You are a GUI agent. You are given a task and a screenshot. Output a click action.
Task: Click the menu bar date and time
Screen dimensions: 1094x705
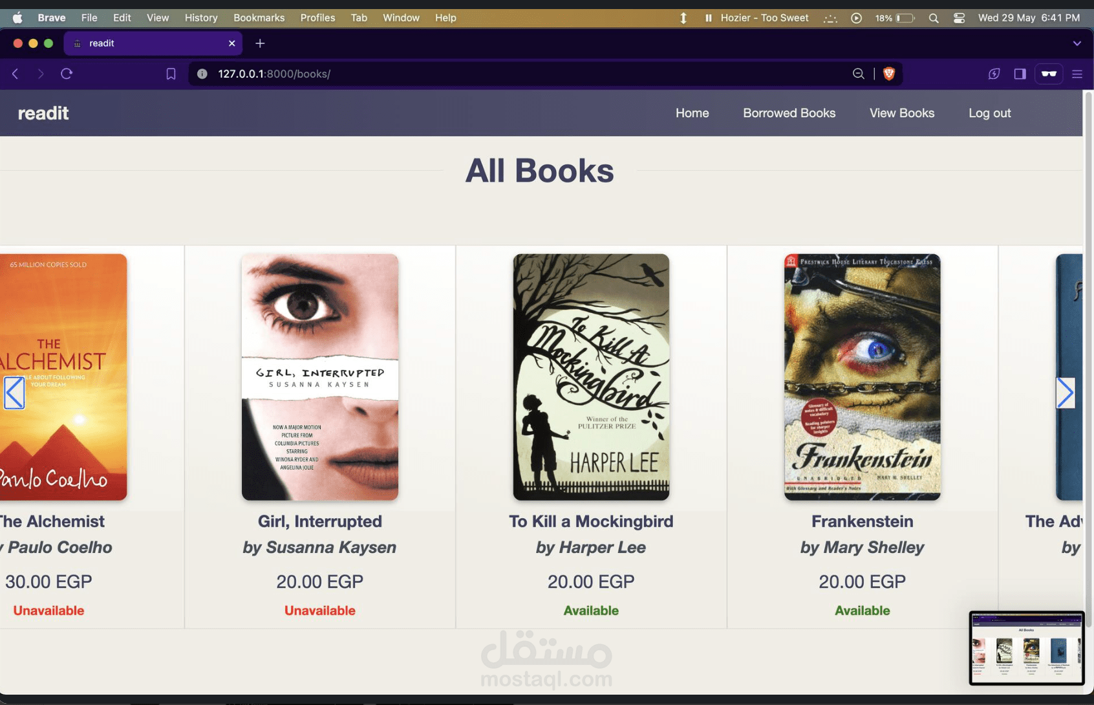point(1029,18)
